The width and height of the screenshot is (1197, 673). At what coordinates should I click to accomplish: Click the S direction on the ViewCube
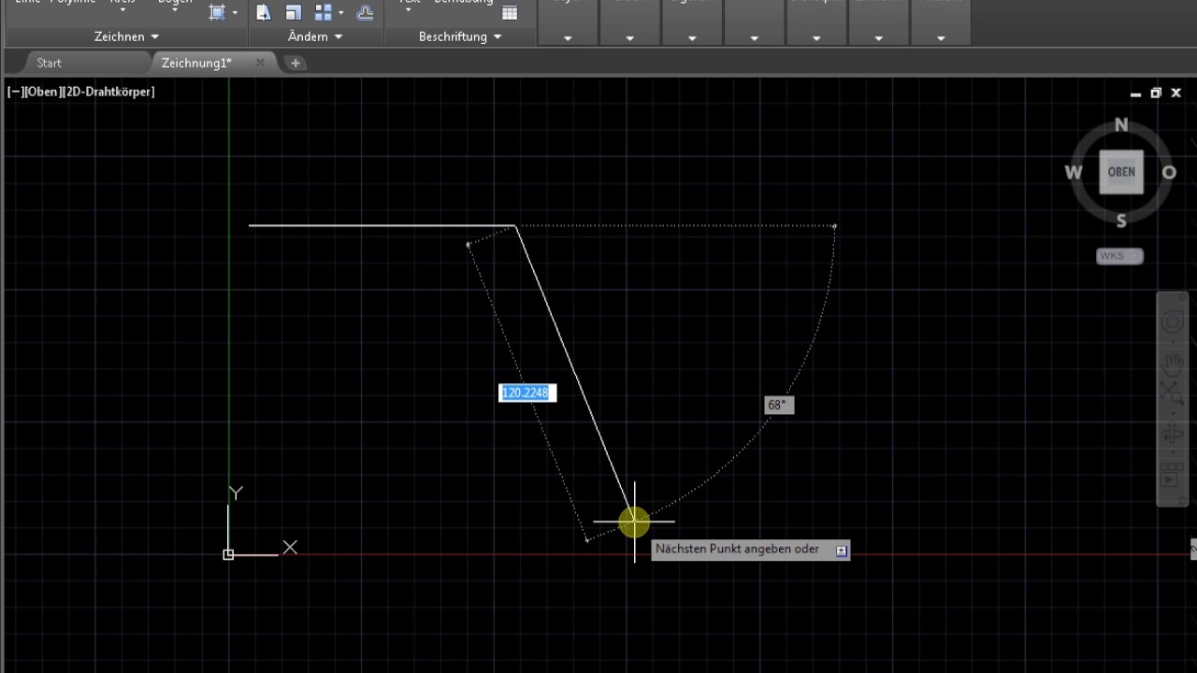pos(1121,222)
